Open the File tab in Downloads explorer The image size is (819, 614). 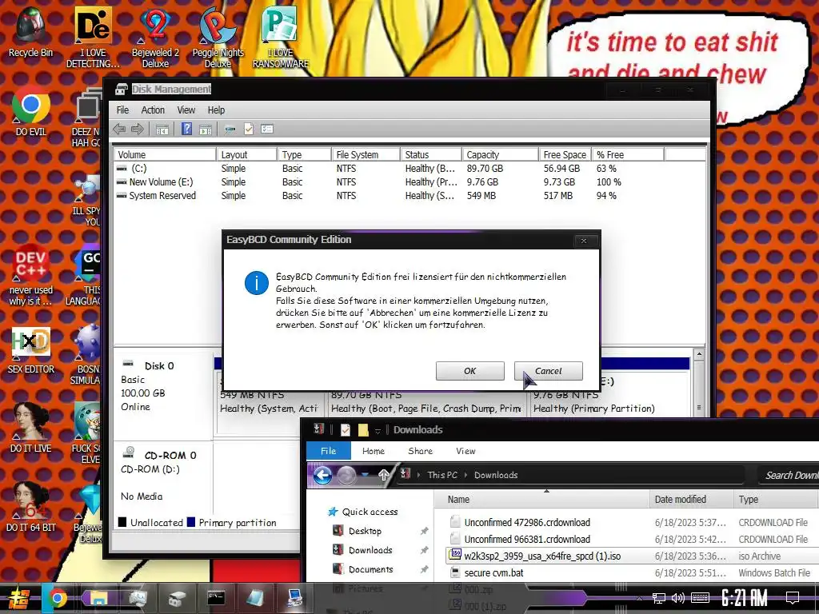[x=328, y=451]
